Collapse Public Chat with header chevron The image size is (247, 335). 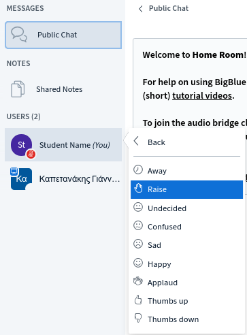[141, 9]
